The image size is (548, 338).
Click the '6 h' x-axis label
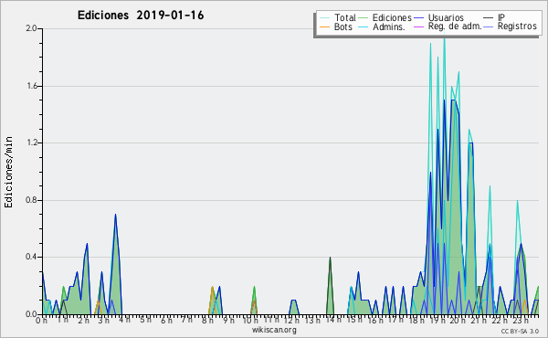[166, 321]
